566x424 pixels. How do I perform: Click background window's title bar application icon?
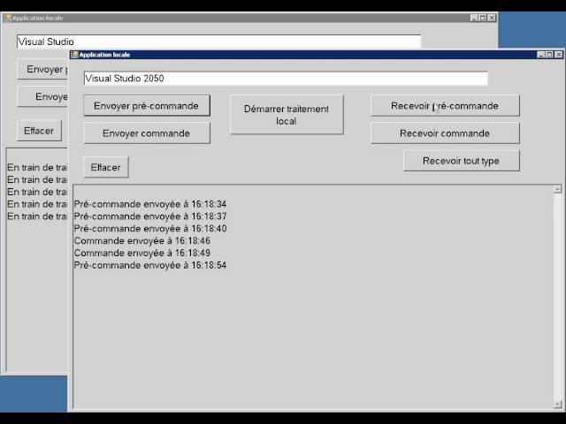(x=8, y=18)
